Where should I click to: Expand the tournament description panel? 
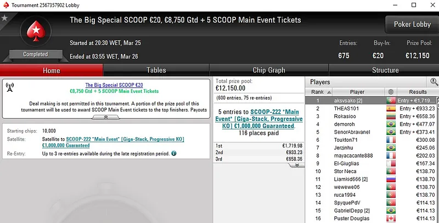tap(107, 118)
